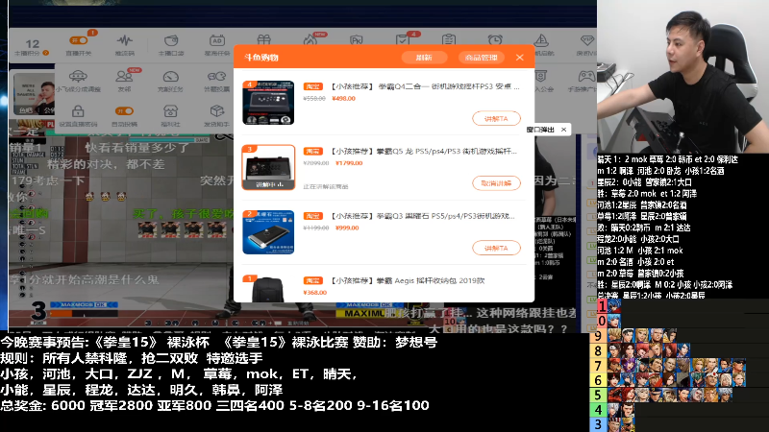Open the 拳霸Q3 黑曜石 product thumbnail

(x=268, y=232)
